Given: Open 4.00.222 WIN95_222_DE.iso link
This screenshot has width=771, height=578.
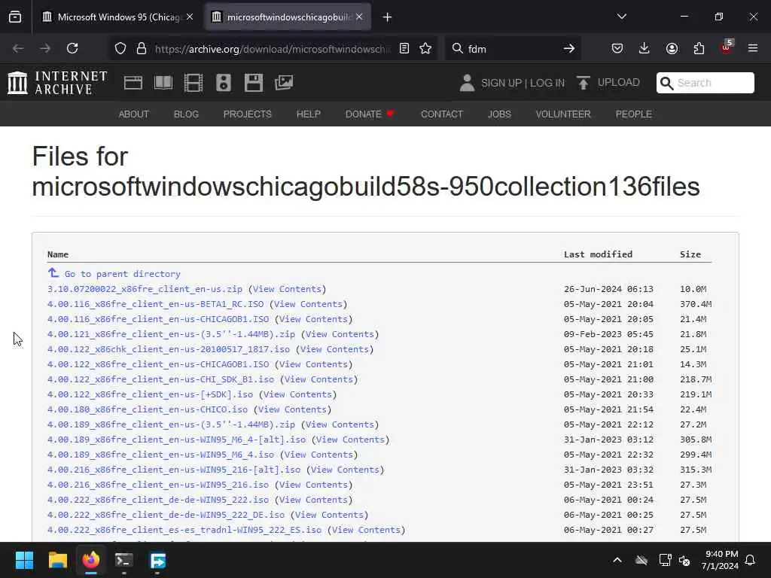Looking at the screenshot, I should click(166, 515).
